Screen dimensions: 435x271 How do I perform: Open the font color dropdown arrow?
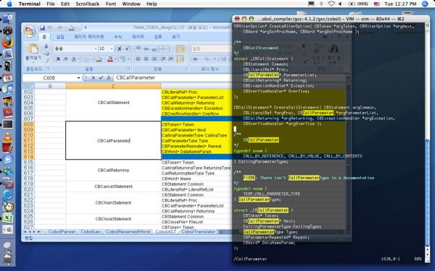[115, 59]
